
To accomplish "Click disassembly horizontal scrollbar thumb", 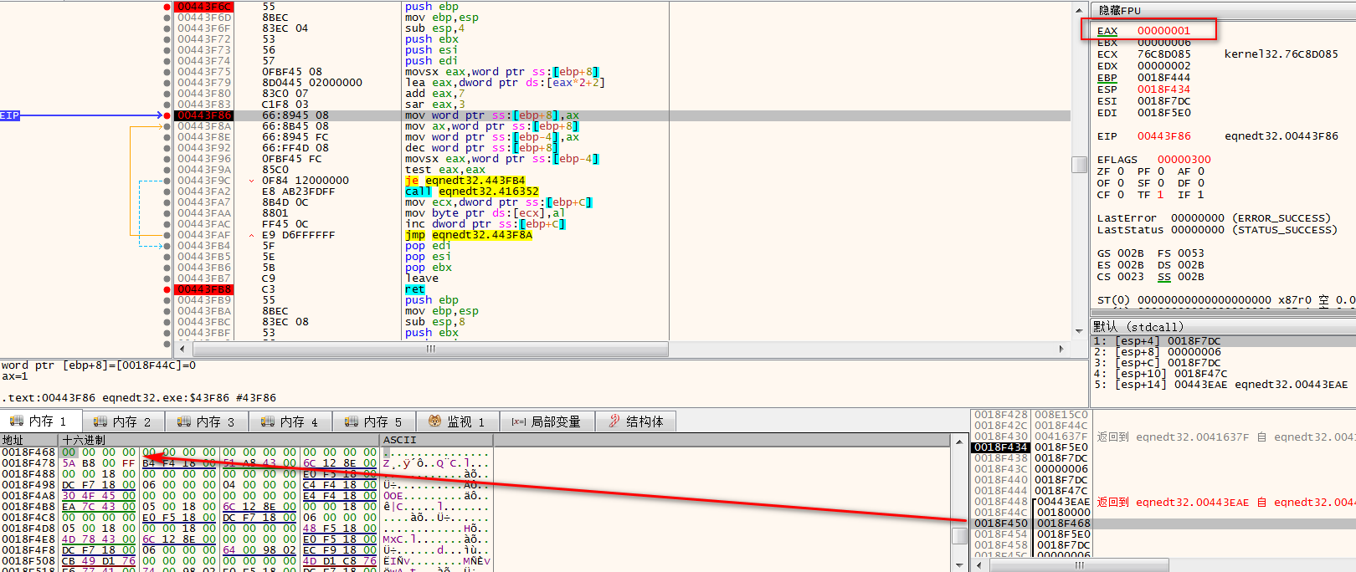I will tap(430, 349).
